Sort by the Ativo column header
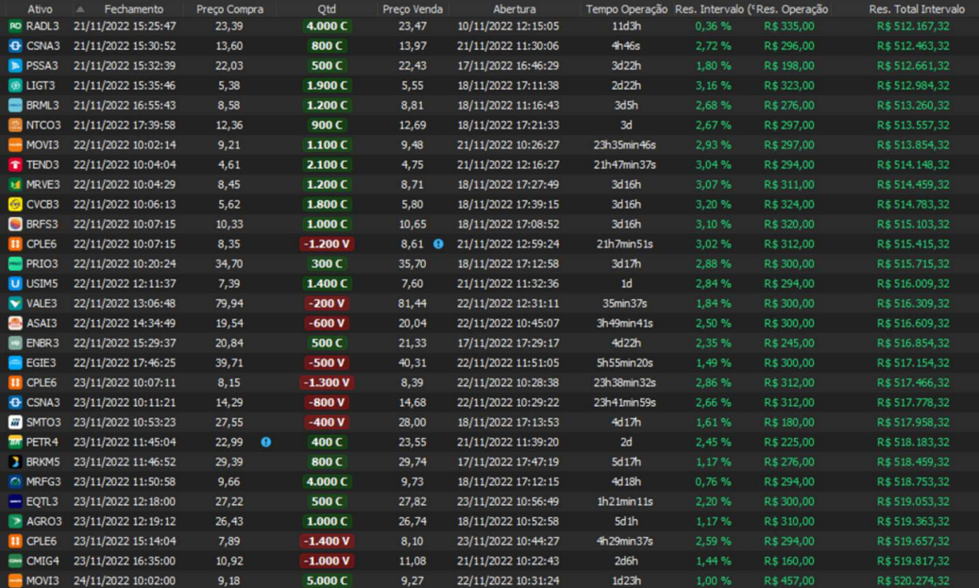 40,8
